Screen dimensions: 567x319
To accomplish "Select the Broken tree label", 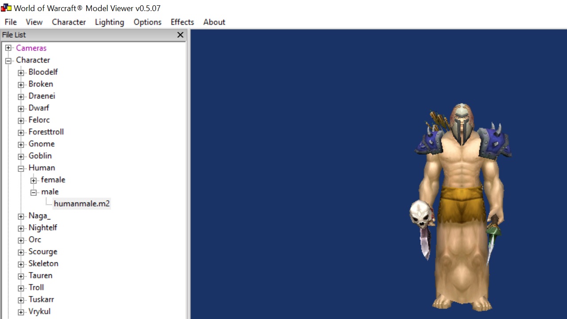I will pos(41,84).
